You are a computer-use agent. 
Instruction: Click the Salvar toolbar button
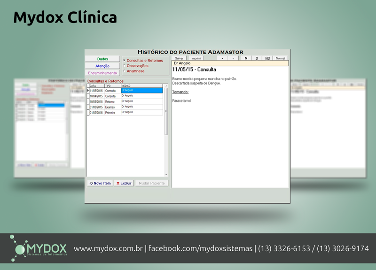tap(179, 58)
